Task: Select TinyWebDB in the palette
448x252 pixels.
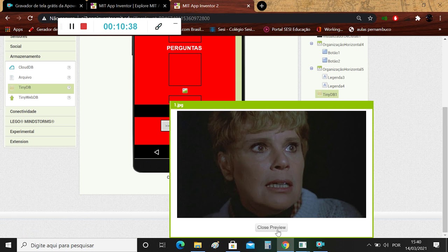Action: pos(28,97)
